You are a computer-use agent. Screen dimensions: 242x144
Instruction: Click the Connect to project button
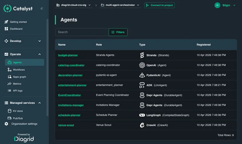point(159,5)
